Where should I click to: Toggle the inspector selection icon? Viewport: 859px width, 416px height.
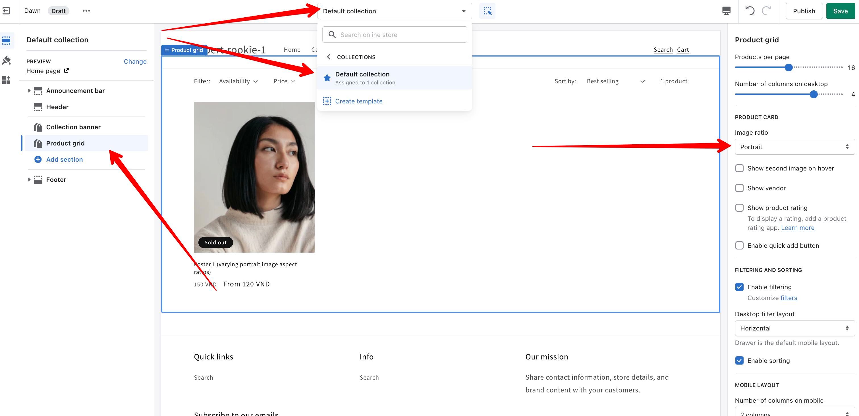[487, 11]
